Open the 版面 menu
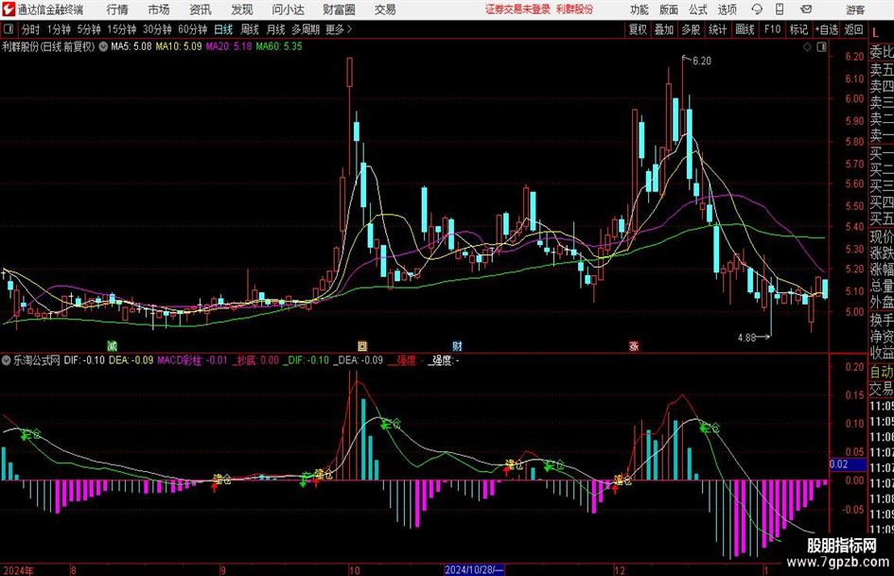The height and width of the screenshot is (576, 894). pyautogui.click(x=669, y=9)
